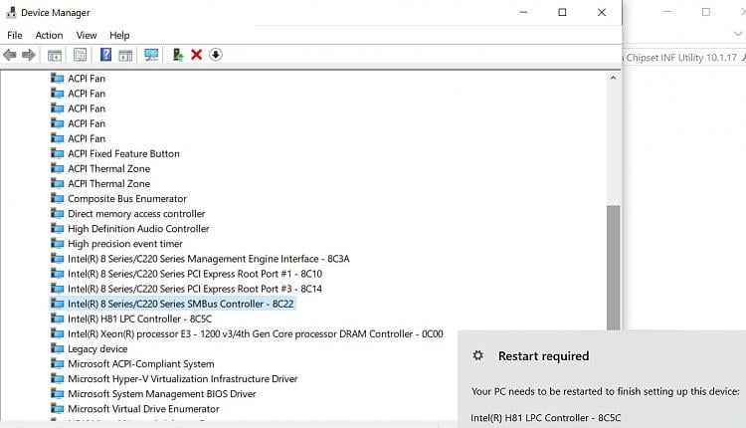Image resolution: width=746 pixels, height=428 pixels.
Task: Click the Restart required notification title
Action: pos(543,355)
